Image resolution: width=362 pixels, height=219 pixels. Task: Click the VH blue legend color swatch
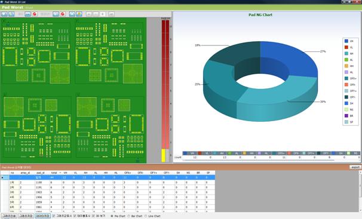346,41
